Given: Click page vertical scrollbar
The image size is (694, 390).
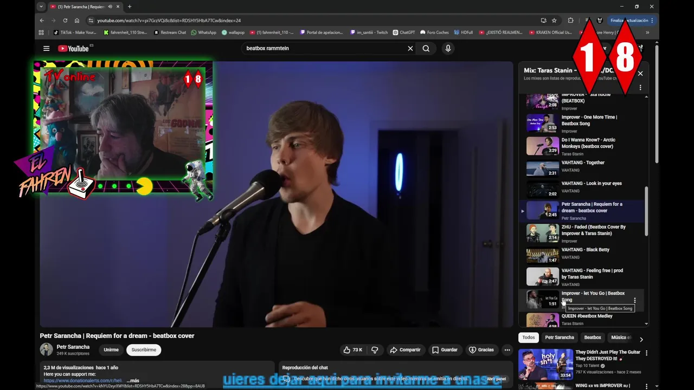Looking at the screenshot, I should click(657, 103).
